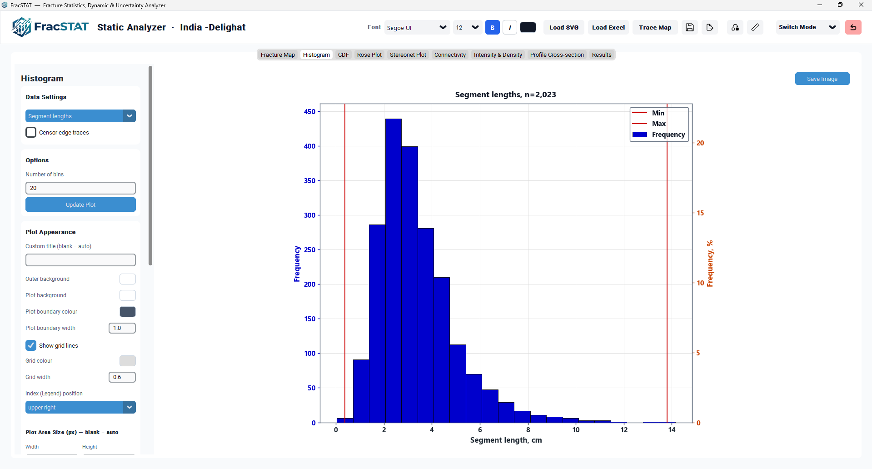Viewport: 872px width, 469px height.
Task: Open Intensity & Density tab
Action: click(498, 55)
